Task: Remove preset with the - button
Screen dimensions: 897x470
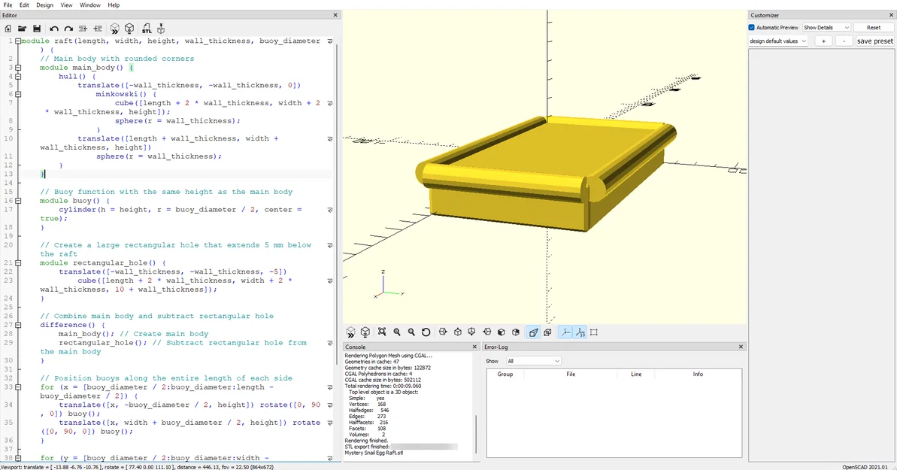Action: pyautogui.click(x=844, y=41)
